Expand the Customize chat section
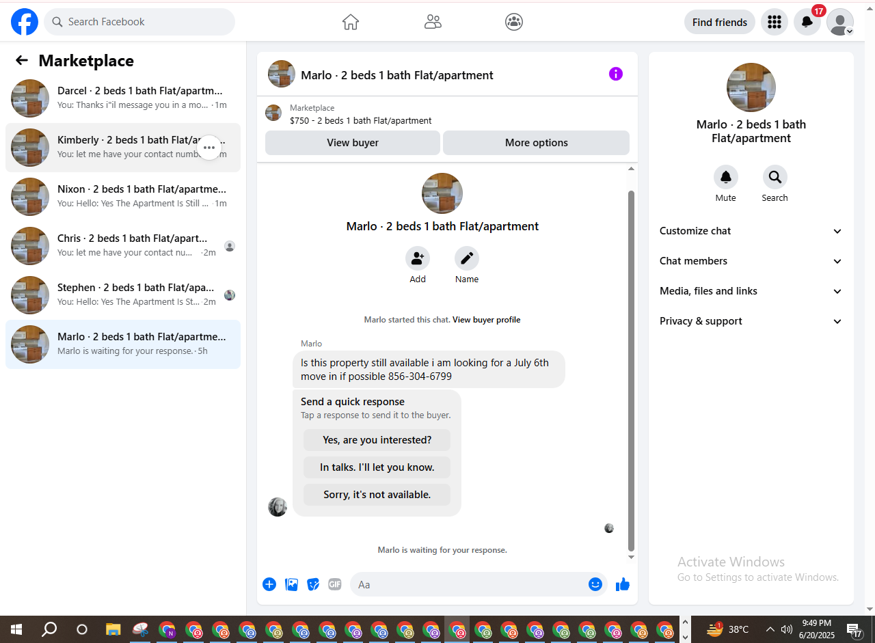 pyautogui.click(x=751, y=231)
